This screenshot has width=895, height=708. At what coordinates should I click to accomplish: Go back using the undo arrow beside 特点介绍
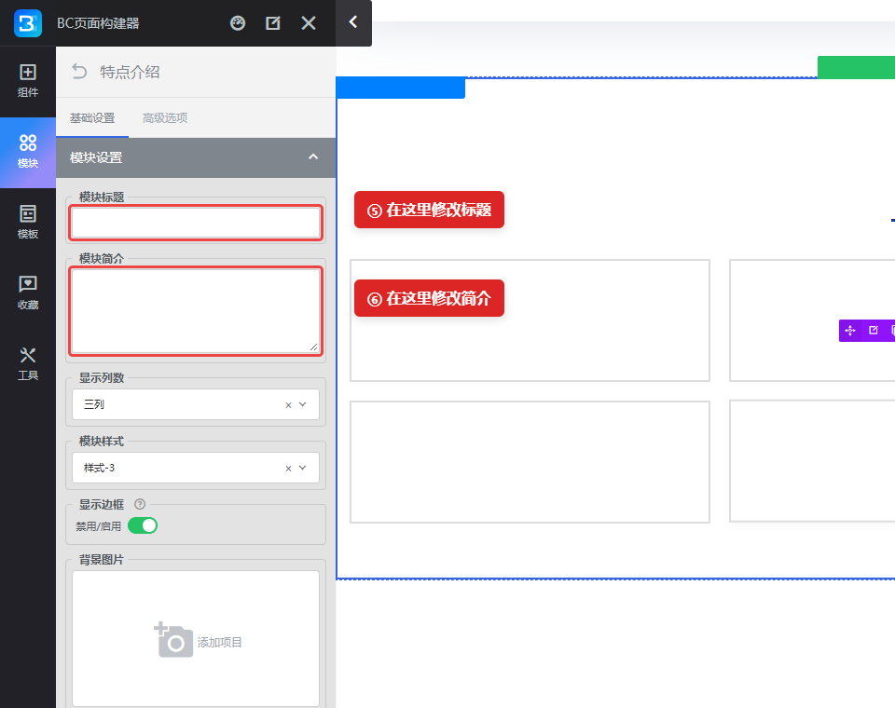pos(79,72)
